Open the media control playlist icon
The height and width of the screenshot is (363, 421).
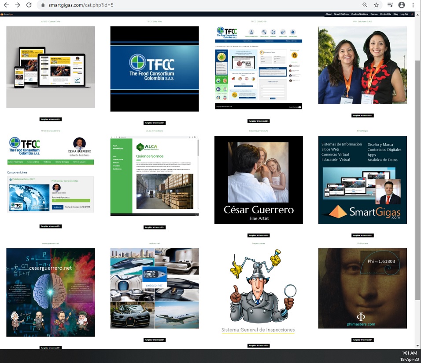click(x=390, y=5)
